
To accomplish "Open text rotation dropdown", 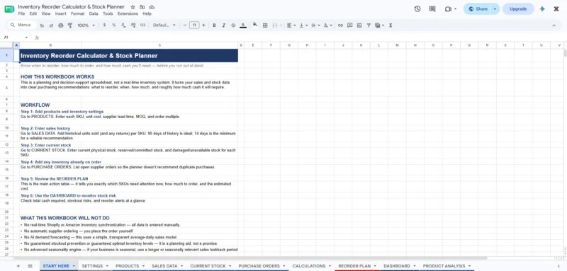I will 327,25.
